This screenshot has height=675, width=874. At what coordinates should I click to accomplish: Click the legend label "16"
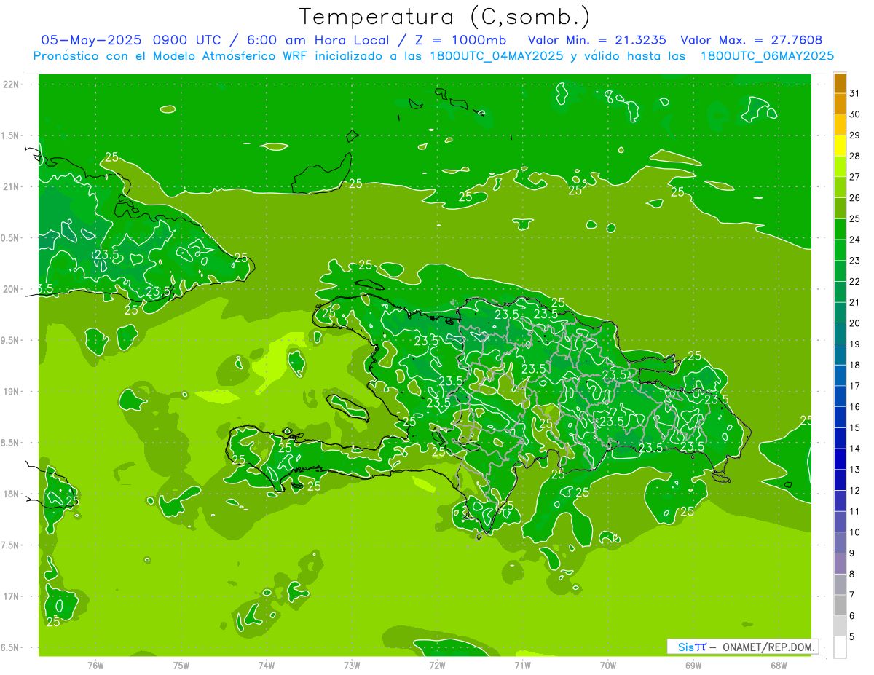click(854, 407)
